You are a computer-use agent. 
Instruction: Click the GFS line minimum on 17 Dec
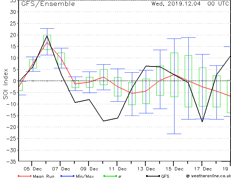tap(202, 122)
